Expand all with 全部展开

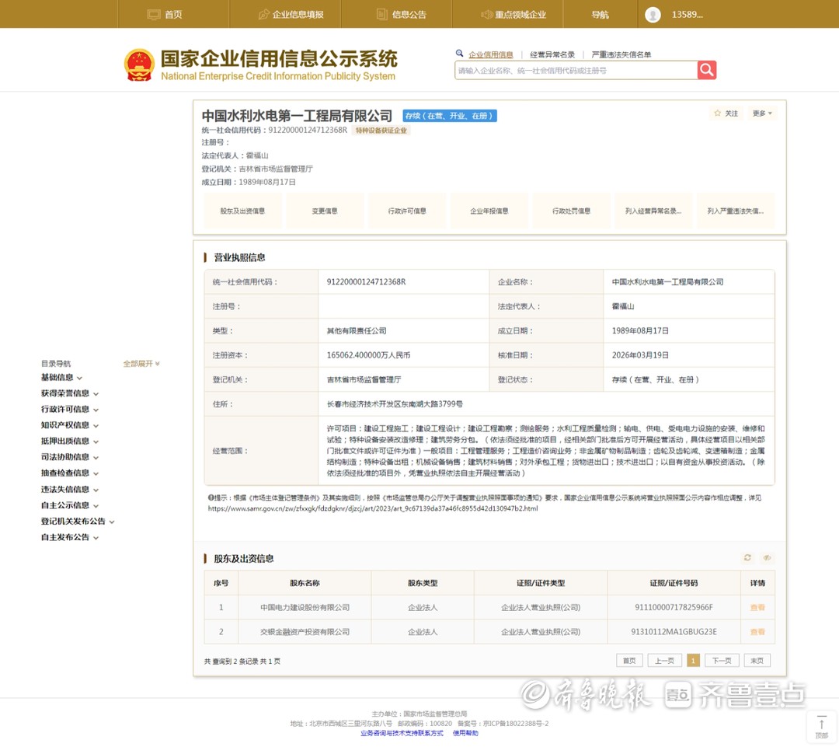[x=141, y=364]
